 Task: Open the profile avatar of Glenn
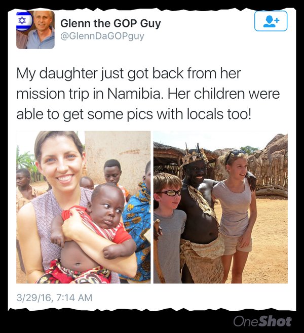pyautogui.click(x=35, y=30)
